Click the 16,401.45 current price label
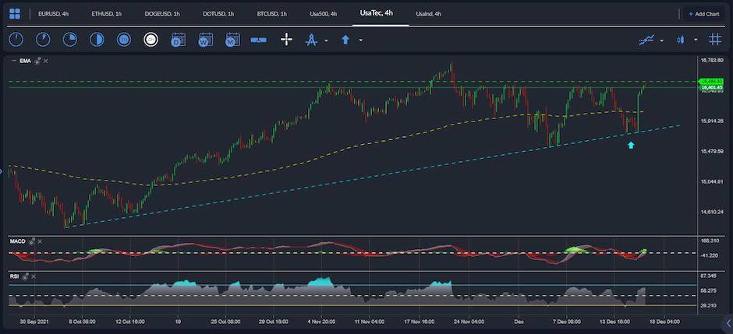 (711, 87)
